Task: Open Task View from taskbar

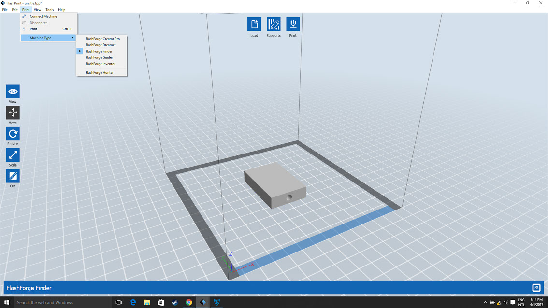Action: click(x=119, y=302)
